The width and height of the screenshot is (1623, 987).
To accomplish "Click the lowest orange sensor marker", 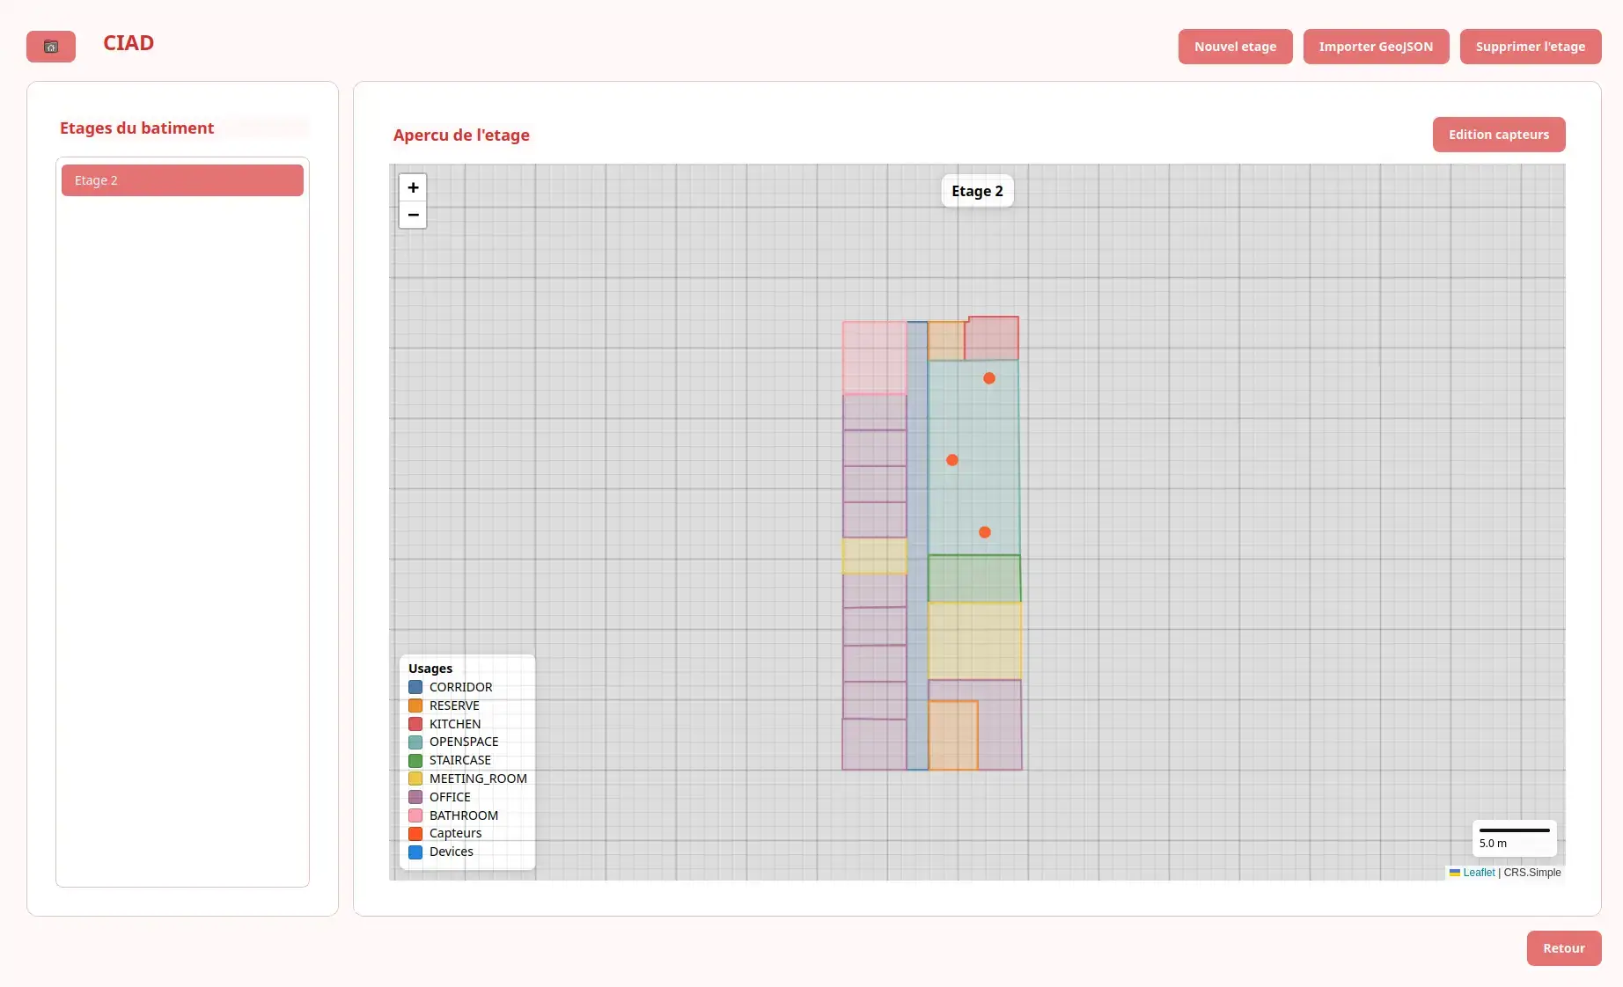I will click(x=985, y=532).
